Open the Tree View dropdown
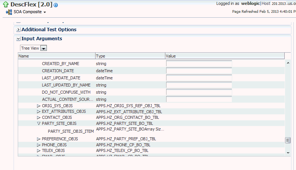 pyautogui.click(x=44, y=48)
